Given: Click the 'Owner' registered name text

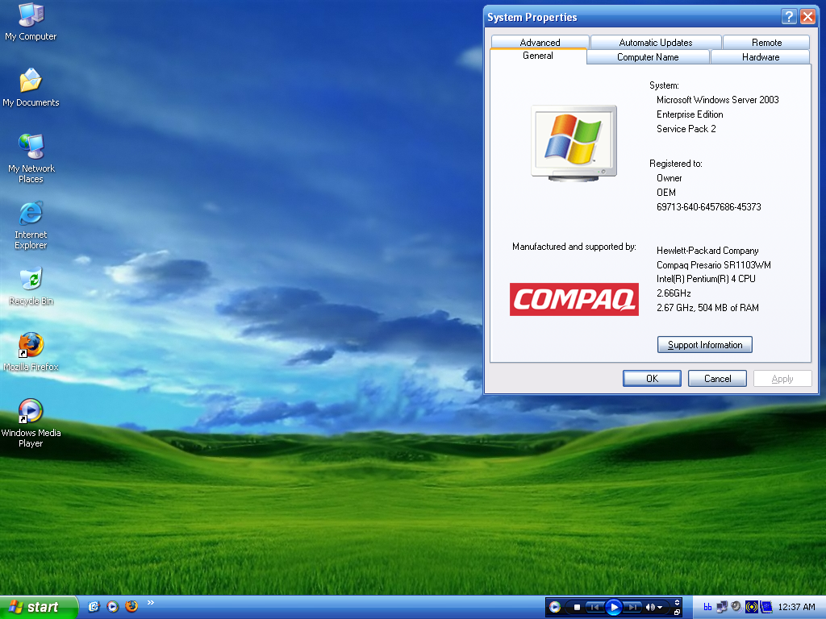Looking at the screenshot, I should click(669, 178).
